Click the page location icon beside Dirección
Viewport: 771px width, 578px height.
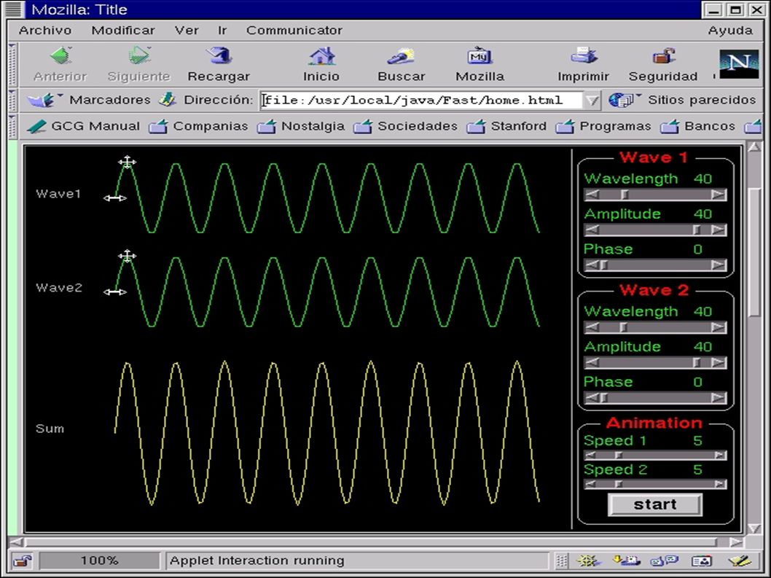167,100
